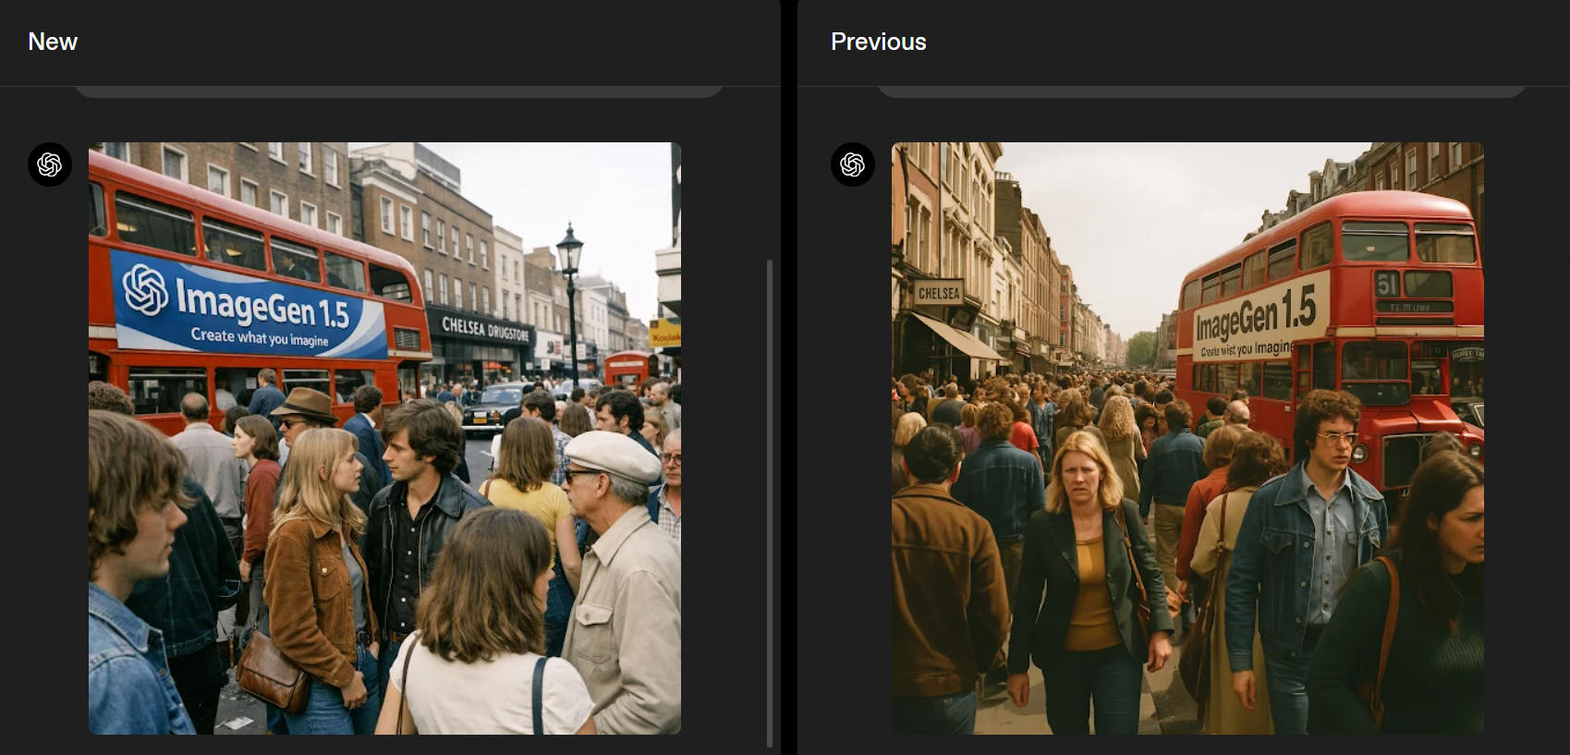The width and height of the screenshot is (1570, 755).
Task: Click the yellow Kodak sign in the New image
Action: coord(664,334)
